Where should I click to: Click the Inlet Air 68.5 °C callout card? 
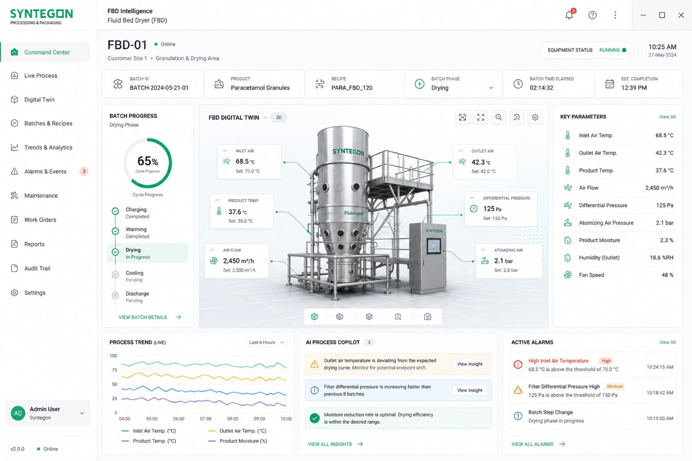click(249, 162)
